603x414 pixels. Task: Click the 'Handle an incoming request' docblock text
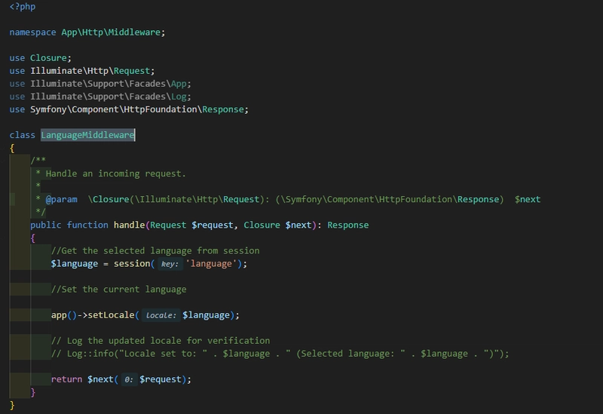pos(115,173)
